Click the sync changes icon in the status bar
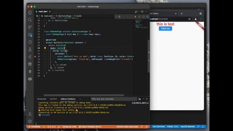 [x=44, y=127]
